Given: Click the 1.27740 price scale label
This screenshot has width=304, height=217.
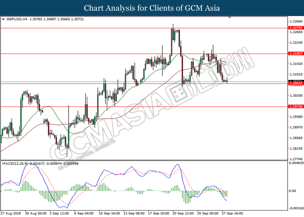Looking at the screenshot, I should point(296,159).
